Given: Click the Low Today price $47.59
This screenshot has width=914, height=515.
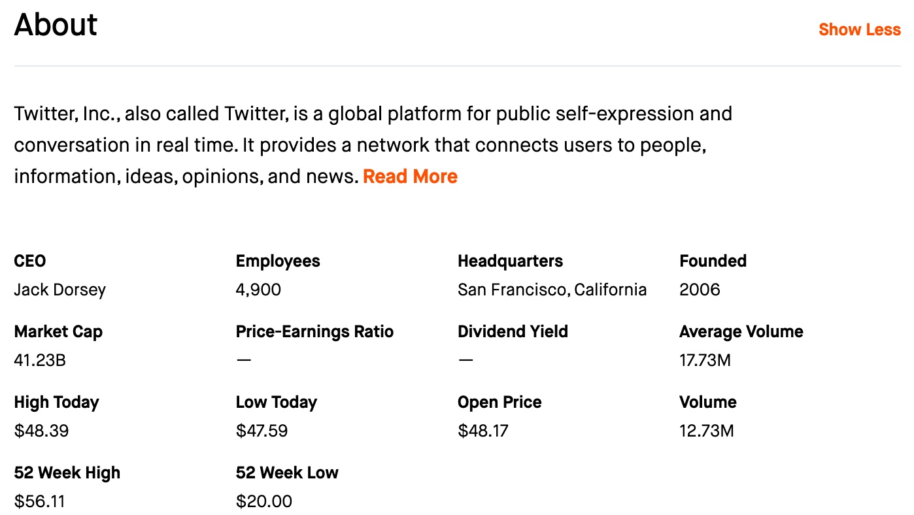Looking at the screenshot, I should 262,431.
